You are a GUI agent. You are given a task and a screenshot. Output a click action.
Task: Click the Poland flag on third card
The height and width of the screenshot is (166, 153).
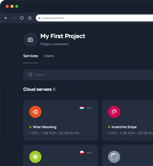[82, 153]
